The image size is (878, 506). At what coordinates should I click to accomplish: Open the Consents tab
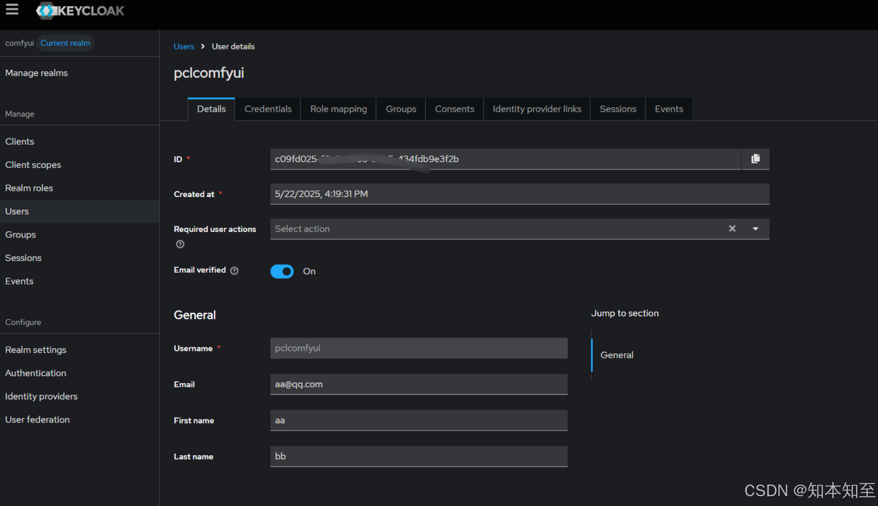click(454, 109)
